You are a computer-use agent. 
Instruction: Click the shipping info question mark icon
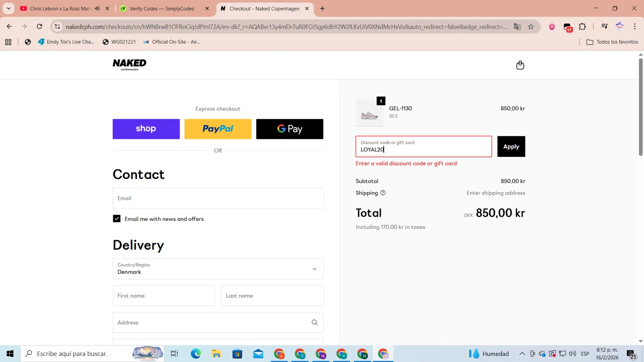[383, 193]
